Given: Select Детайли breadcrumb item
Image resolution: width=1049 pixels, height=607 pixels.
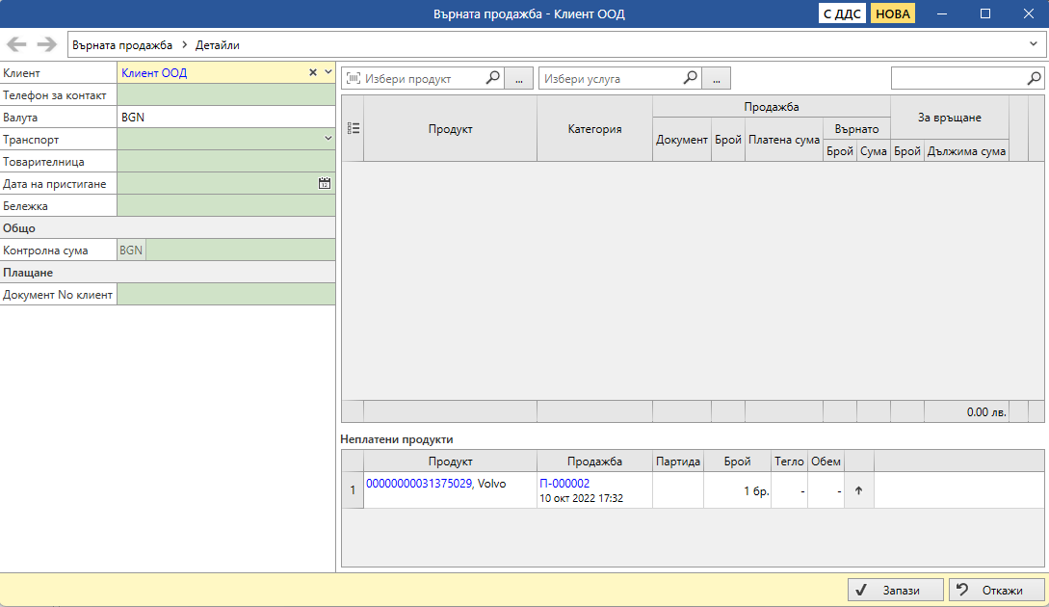Looking at the screenshot, I should (x=218, y=45).
